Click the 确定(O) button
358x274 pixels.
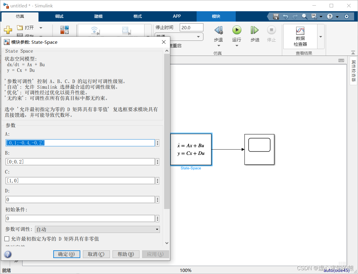pos(67,254)
